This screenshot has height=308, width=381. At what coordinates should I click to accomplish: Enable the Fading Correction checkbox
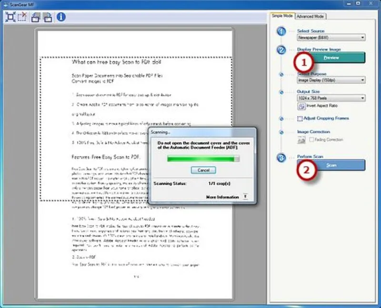(x=312, y=140)
